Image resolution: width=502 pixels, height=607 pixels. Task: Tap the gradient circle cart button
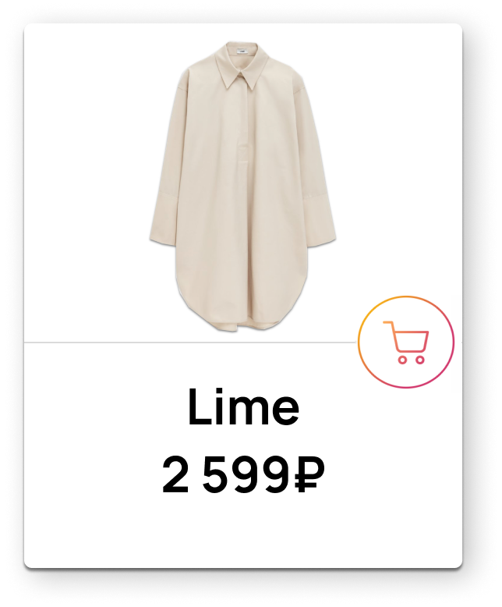pos(405,343)
